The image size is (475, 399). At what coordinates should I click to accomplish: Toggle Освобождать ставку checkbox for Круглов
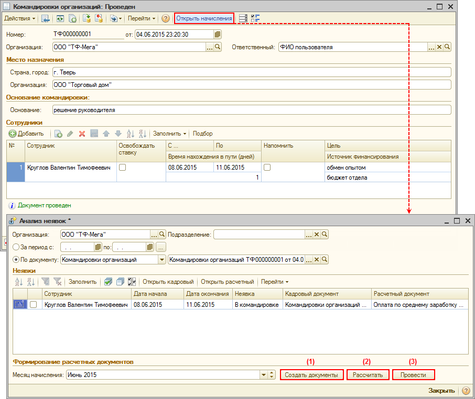point(122,168)
